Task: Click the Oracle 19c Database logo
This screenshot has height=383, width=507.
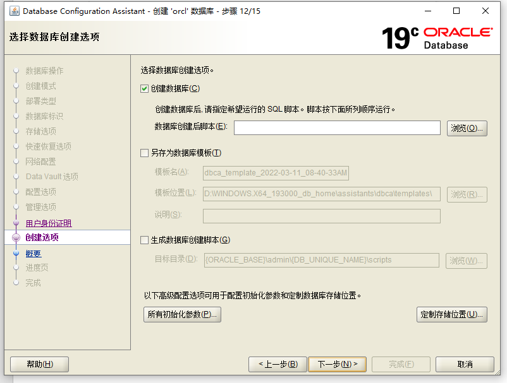Action: (x=437, y=38)
